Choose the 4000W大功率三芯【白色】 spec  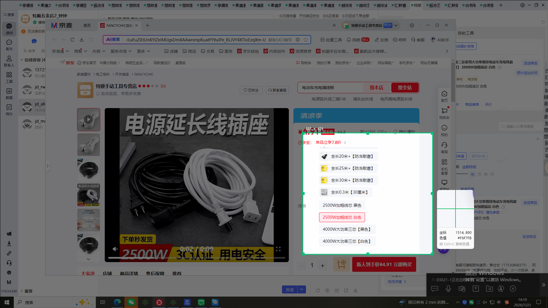tap(347, 241)
